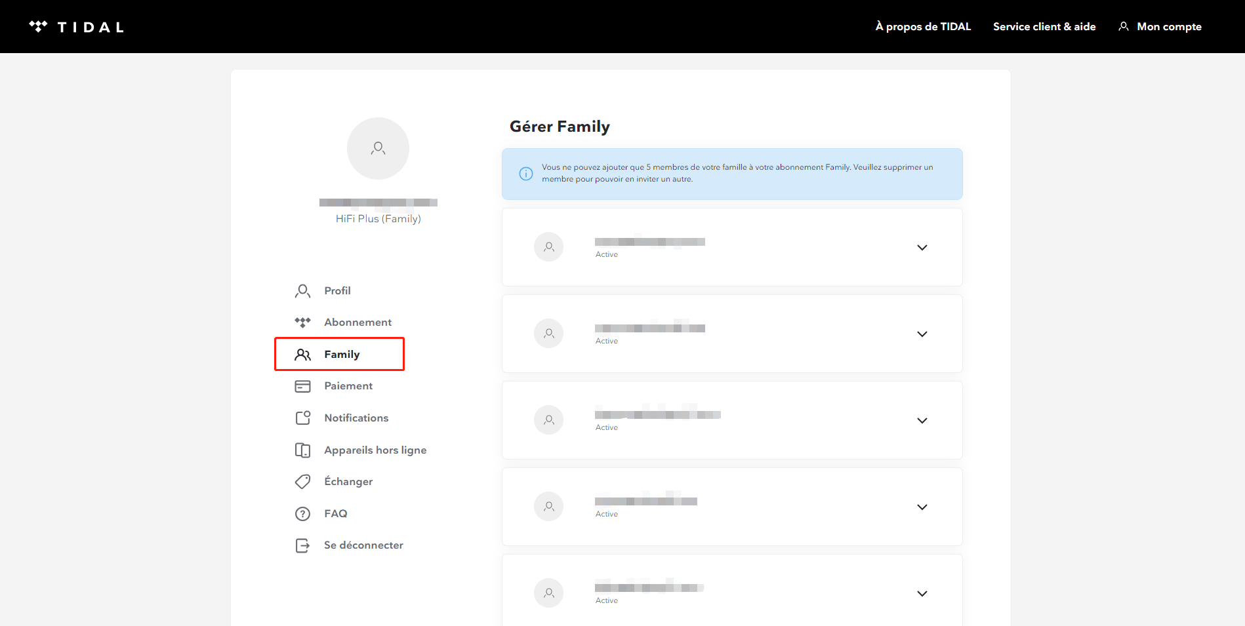Open the FAQ page
1245x626 pixels.
[336, 514]
